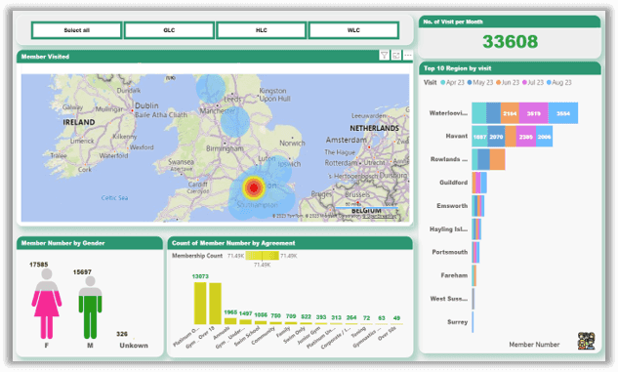The image size is (618, 372).
Task: Click the No. of Visit card value 33608
Action: (510, 41)
